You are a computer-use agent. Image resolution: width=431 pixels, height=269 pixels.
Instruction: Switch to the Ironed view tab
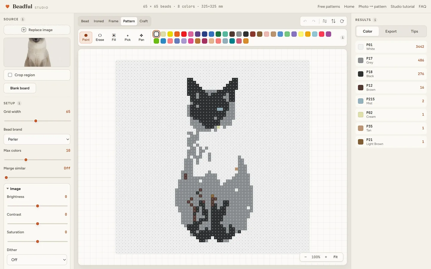click(99, 21)
